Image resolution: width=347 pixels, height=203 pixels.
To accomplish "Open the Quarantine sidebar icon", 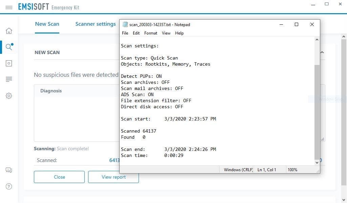I will [x=9, y=63].
